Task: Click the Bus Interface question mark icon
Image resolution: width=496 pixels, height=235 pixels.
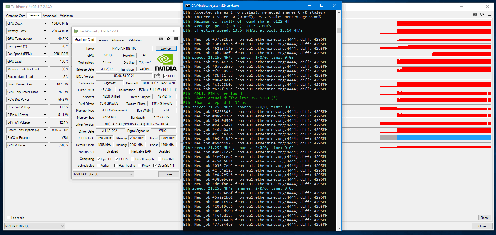Action: pyautogui.click(x=175, y=90)
